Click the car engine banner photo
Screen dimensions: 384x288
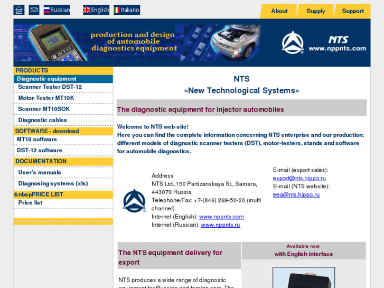(235, 42)
